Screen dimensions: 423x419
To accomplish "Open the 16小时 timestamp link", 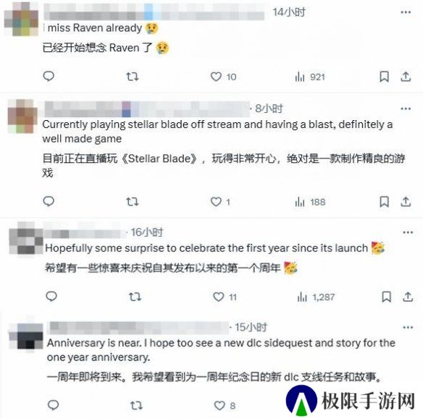I will [x=147, y=232].
